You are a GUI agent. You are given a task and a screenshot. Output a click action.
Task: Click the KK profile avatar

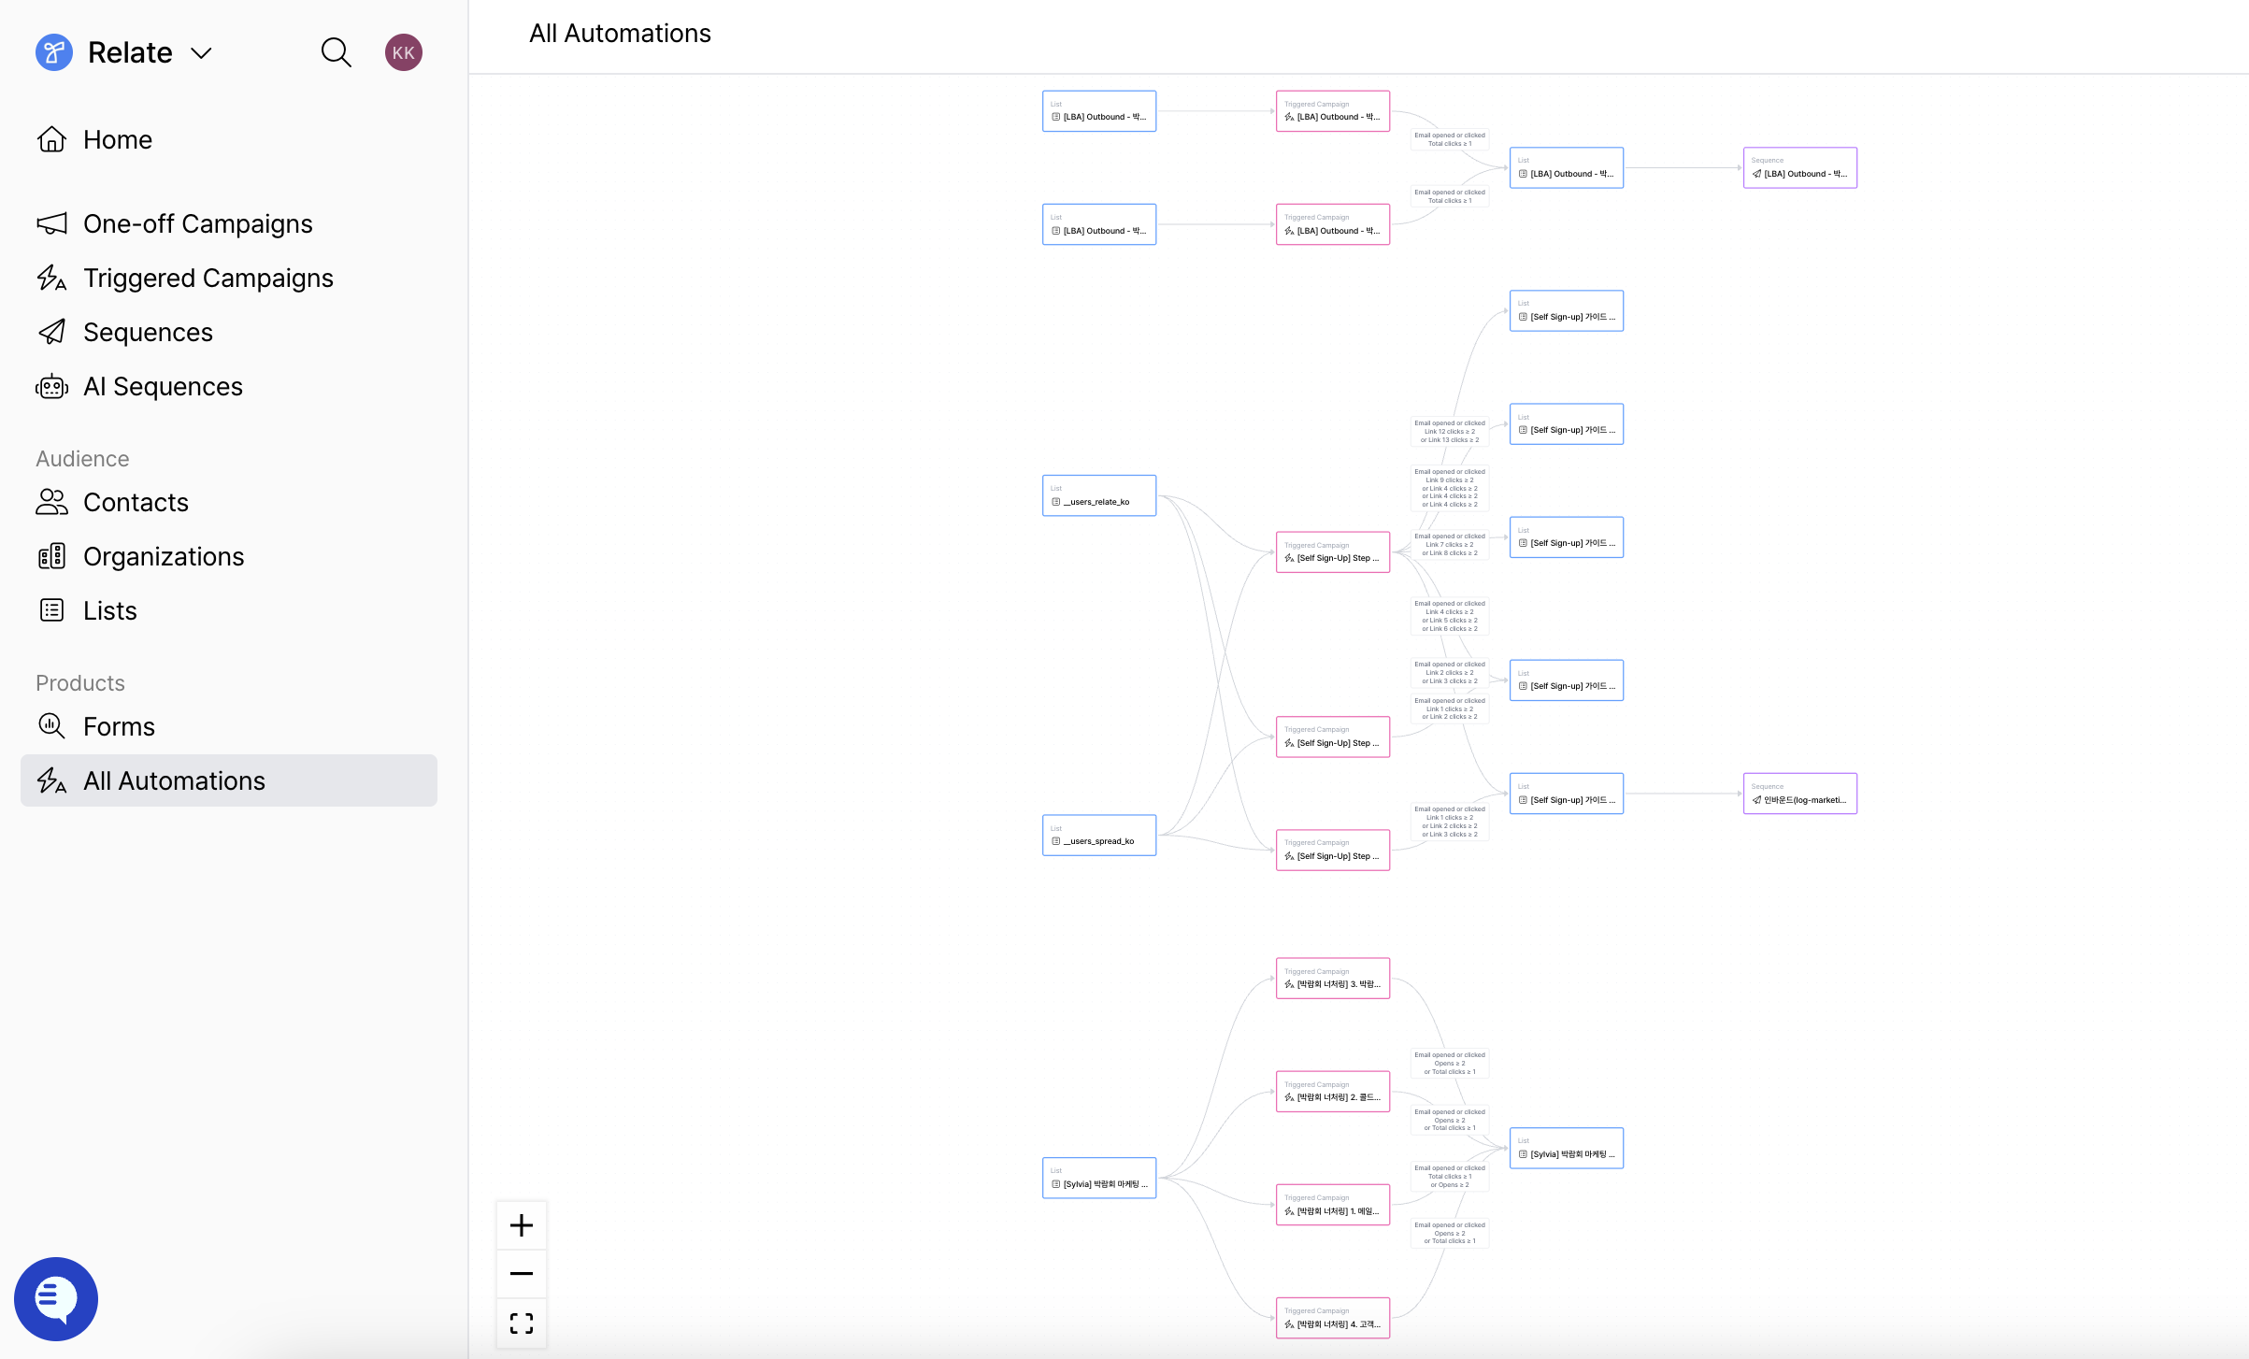click(x=404, y=52)
